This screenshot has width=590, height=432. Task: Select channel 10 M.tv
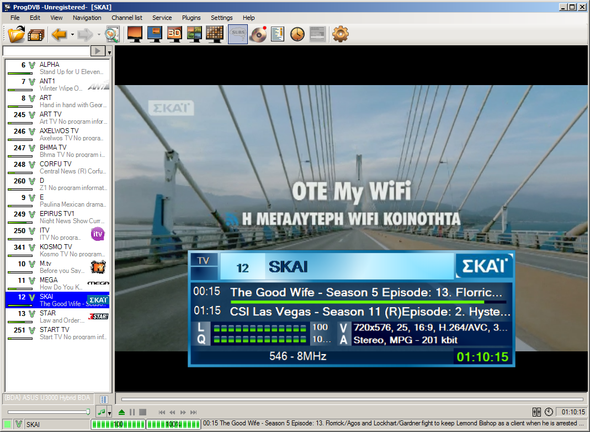click(x=57, y=267)
